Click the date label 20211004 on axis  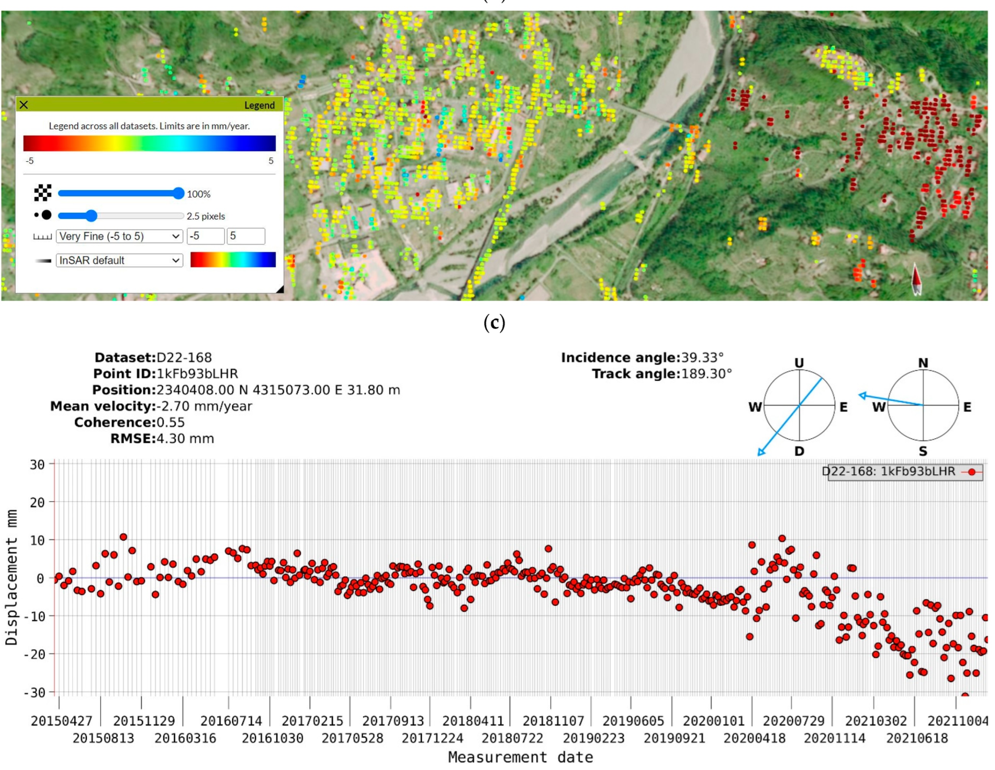point(958,721)
